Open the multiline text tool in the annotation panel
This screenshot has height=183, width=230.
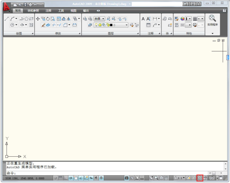(x=148, y=19)
